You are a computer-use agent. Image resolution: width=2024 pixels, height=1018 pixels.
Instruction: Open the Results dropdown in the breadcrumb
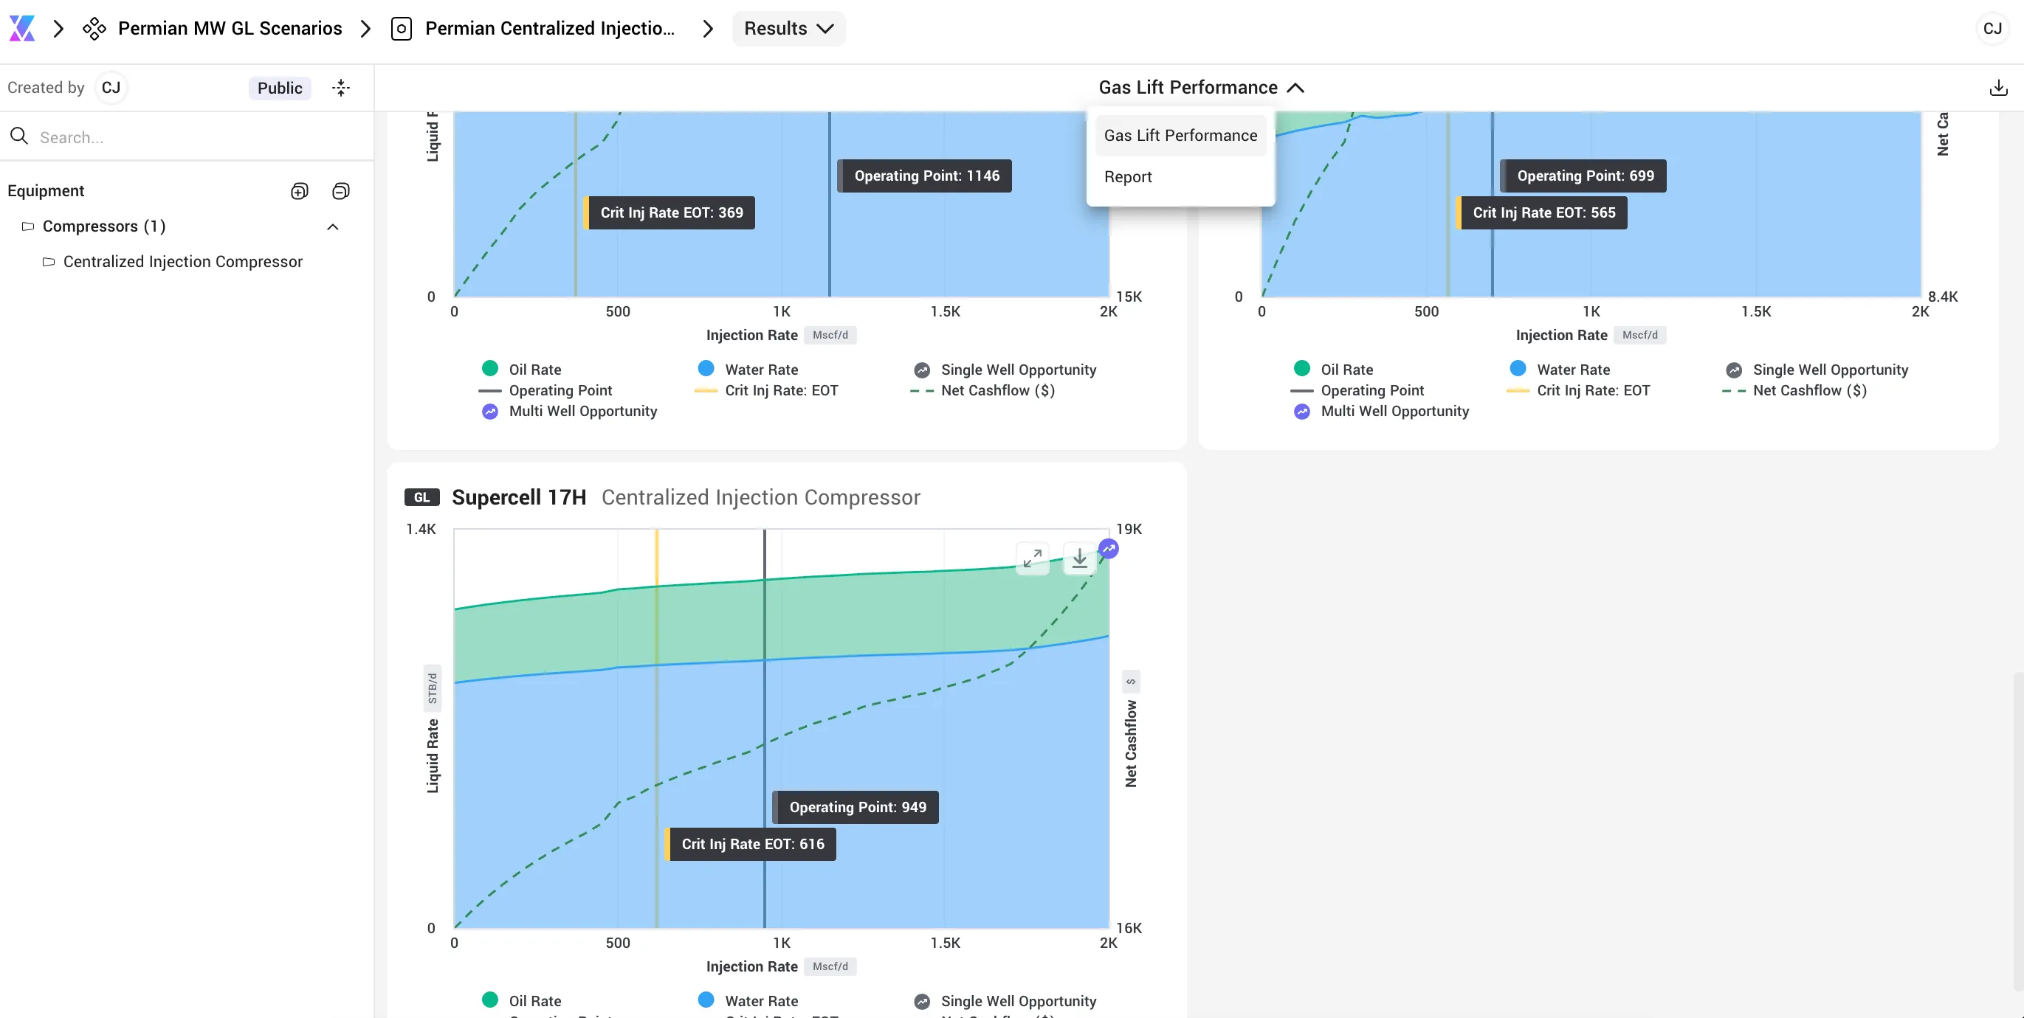coord(788,28)
